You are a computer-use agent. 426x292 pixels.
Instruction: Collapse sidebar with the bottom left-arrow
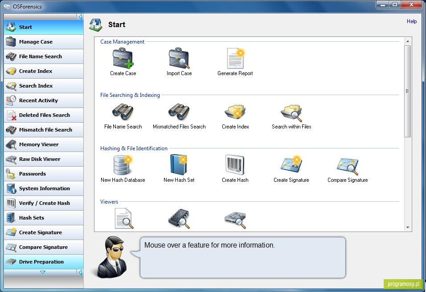tap(80, 272)
